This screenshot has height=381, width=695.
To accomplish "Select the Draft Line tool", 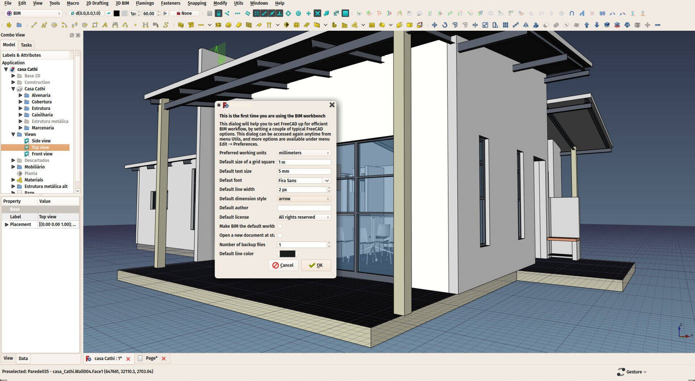I will (34, 25).
